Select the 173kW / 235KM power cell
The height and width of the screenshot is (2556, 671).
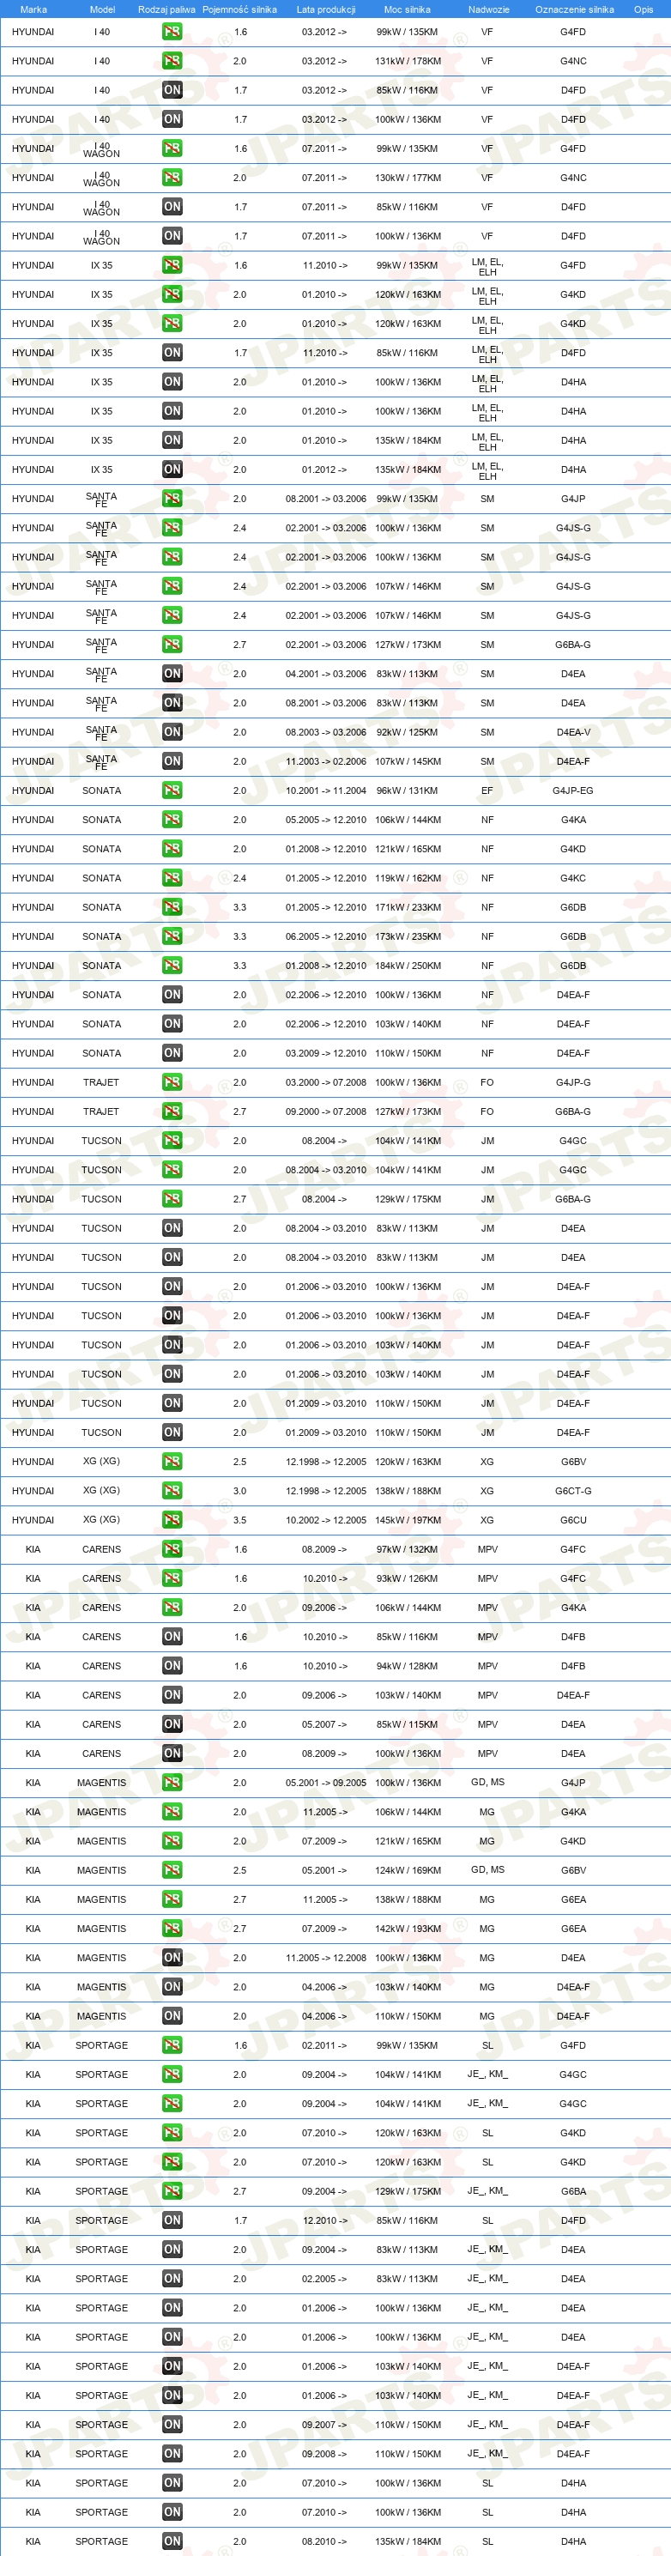click(x=408, y=936)
